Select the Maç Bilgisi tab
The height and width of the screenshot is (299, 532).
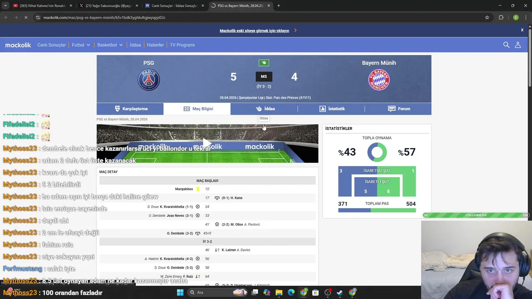coord(197,109)
